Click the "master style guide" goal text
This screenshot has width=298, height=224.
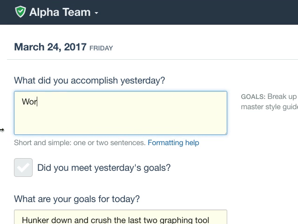269,107
